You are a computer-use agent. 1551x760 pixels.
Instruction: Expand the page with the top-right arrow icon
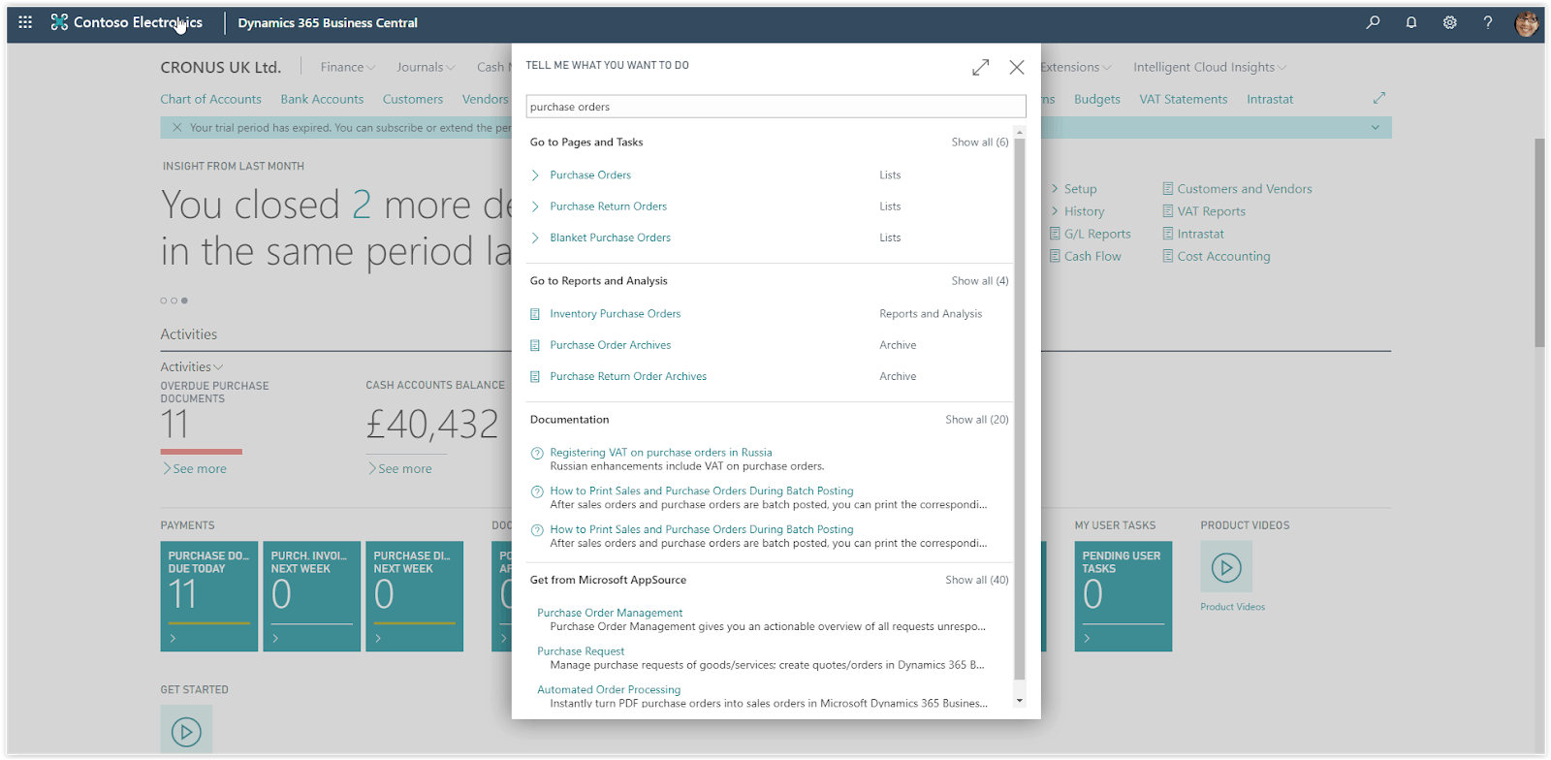click(1379, 98)
